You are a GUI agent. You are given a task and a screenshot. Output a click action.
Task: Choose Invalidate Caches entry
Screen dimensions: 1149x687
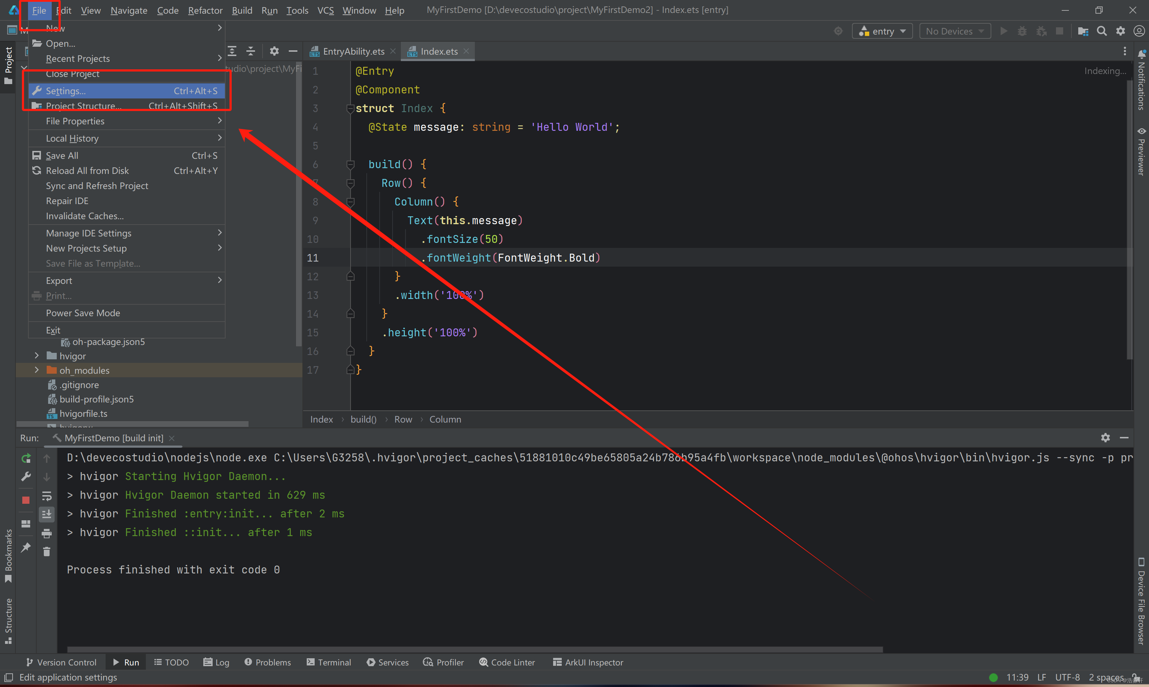coord(127,216)
